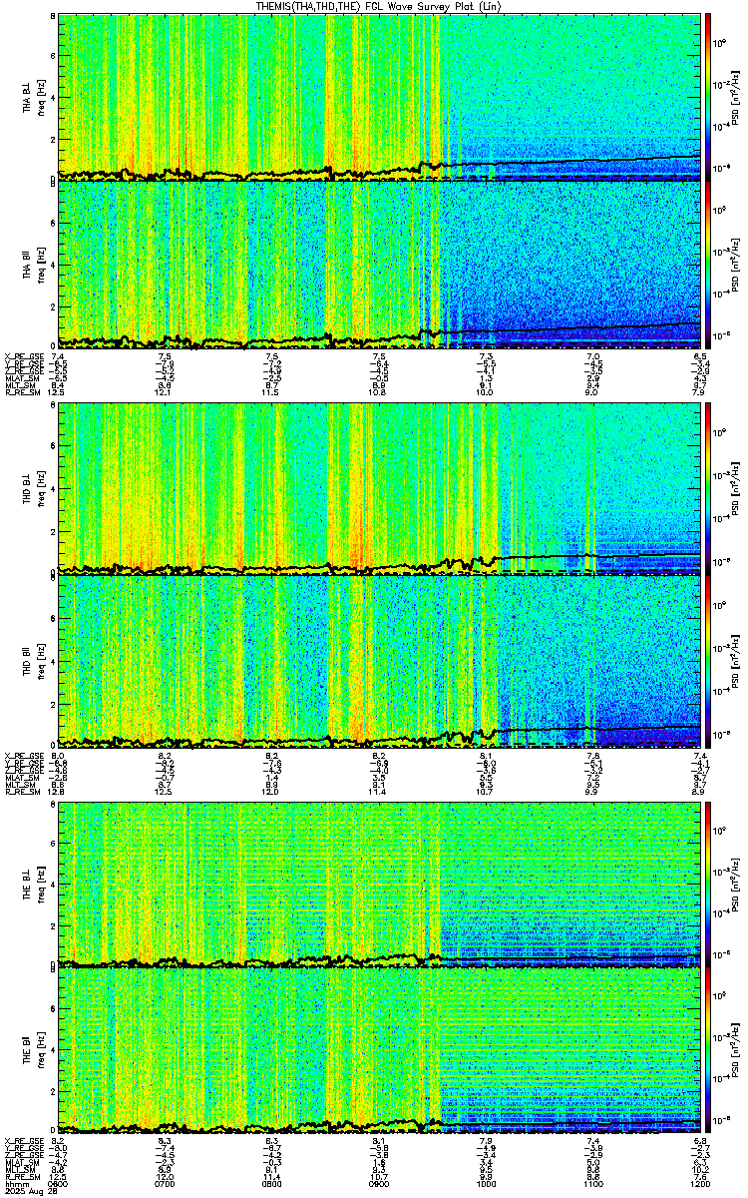Click the THE B-perpendicular spectrogram panel
The width and height of the screenshot is (748, 1198).
point(380,883)
